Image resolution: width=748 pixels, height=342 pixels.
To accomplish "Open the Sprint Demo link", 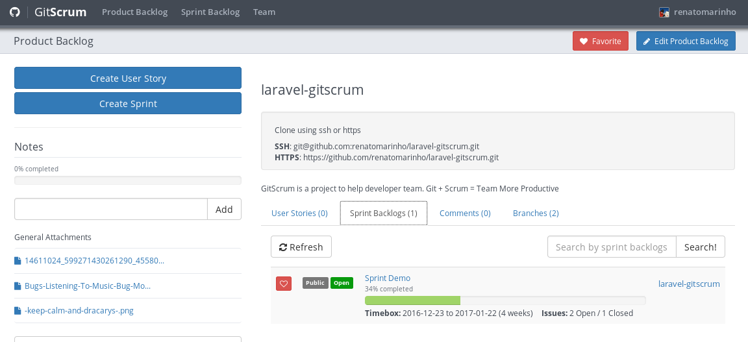I will [x=388, y=278].
